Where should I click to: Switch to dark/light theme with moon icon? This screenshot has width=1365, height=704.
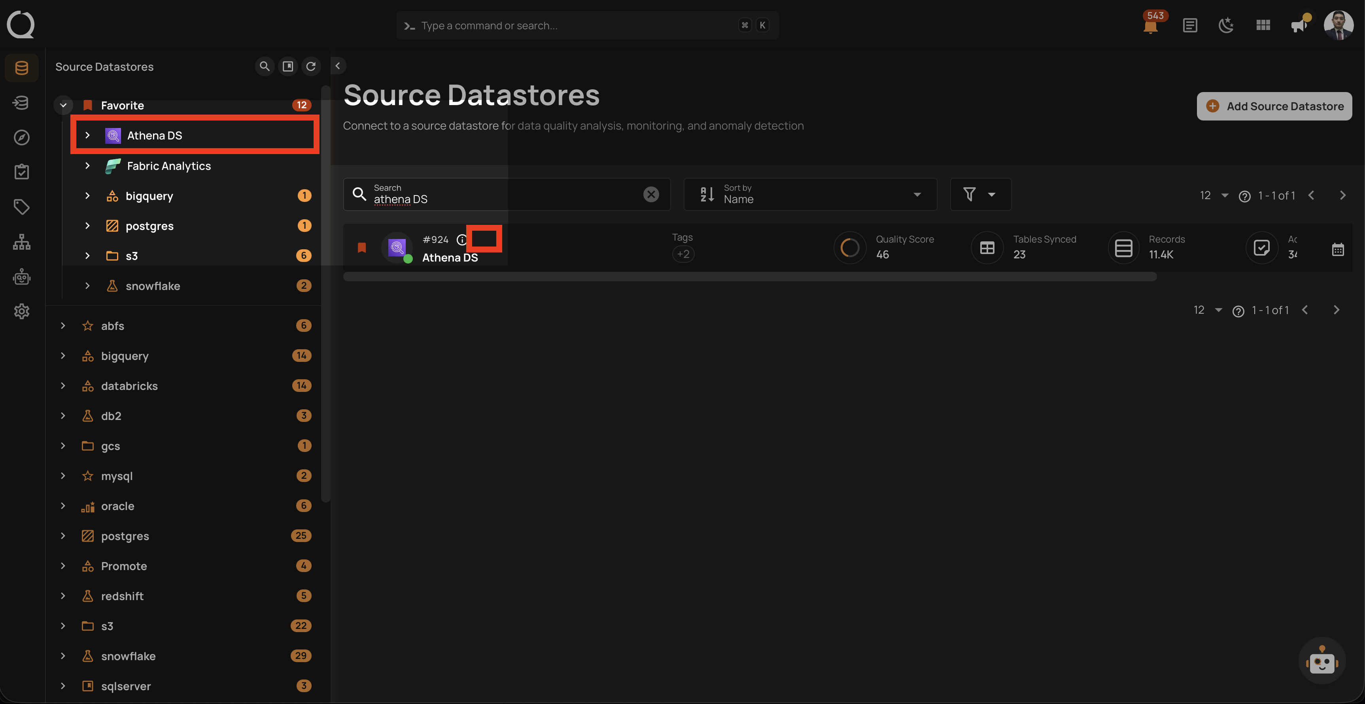click(x=1226, y=25)
